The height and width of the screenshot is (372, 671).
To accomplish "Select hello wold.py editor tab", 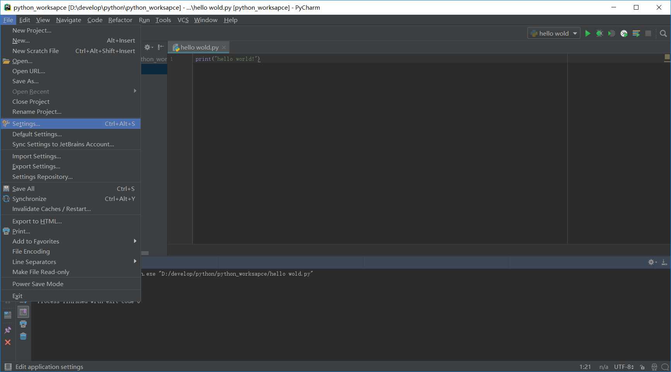I will click(x=199, y=47).
